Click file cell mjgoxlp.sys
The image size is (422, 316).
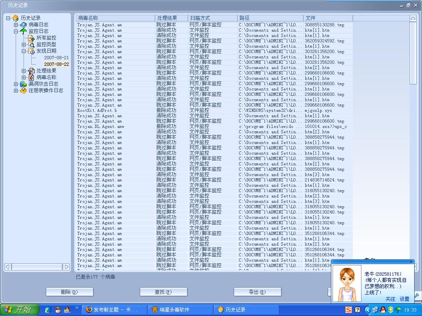coord(319,110)
